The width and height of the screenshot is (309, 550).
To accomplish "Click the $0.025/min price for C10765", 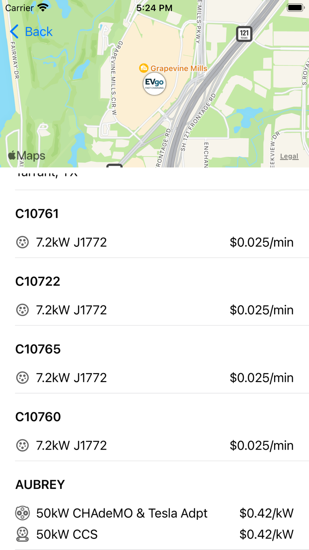I will click(x=261, y=378).
